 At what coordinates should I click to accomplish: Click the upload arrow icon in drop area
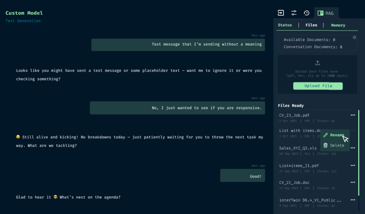point(318,63)
